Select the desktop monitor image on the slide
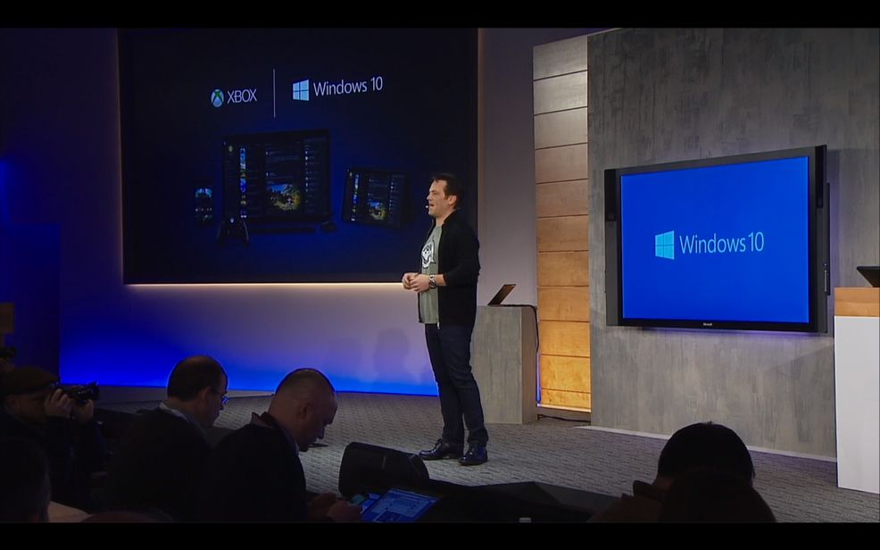 click(278, 176)
